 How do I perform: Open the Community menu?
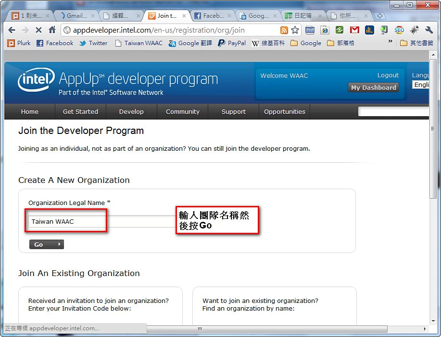coord(183,112)
